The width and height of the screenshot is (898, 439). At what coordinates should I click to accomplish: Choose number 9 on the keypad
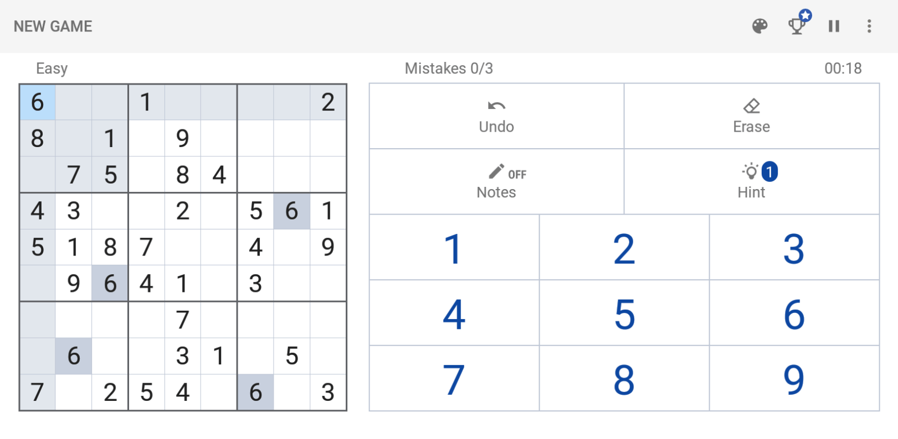pos(794,379)
